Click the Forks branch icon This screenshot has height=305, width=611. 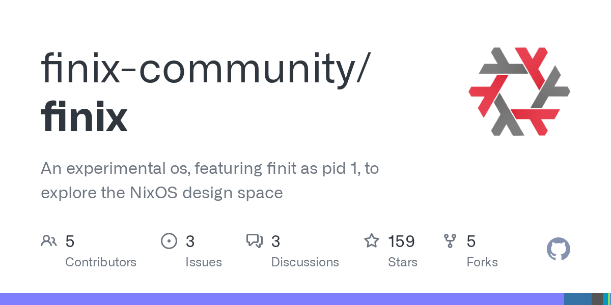coord(450,241)
